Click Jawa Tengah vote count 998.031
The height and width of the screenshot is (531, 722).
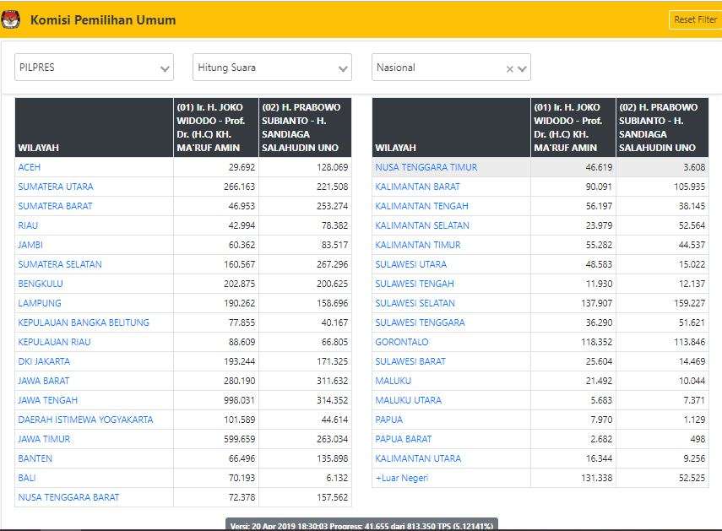(240, 400)
